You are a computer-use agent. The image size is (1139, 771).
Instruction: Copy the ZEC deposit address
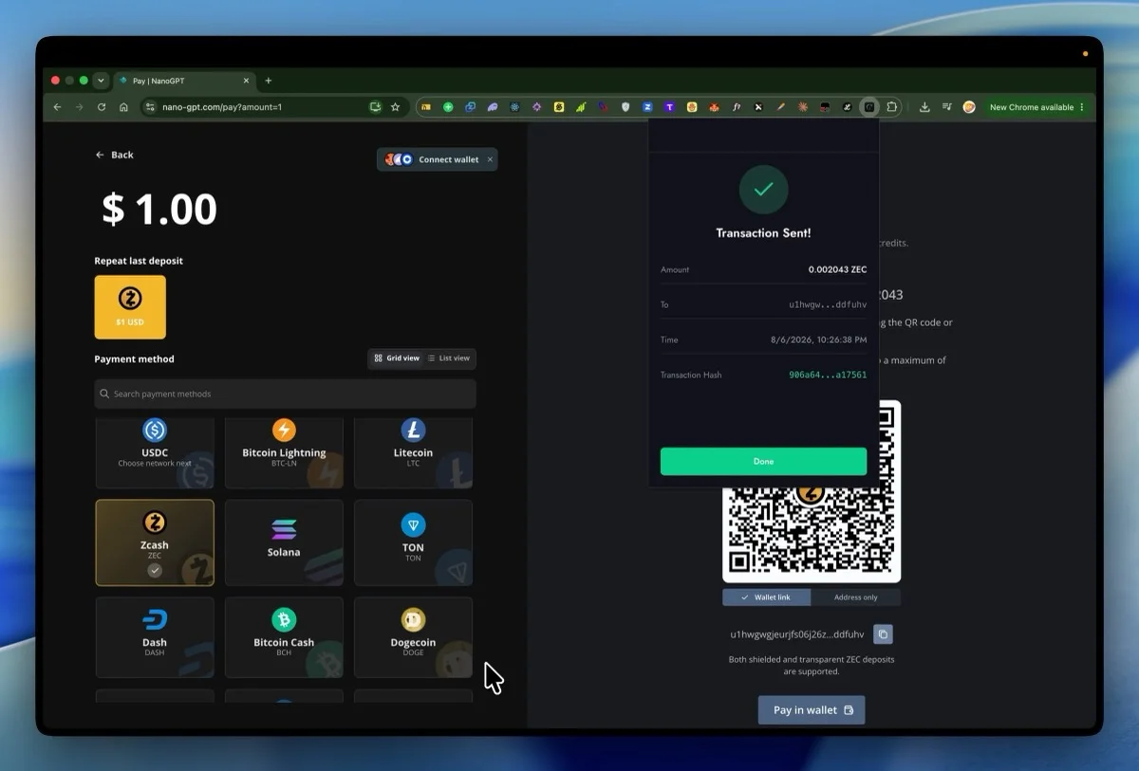tap(882, 633)
